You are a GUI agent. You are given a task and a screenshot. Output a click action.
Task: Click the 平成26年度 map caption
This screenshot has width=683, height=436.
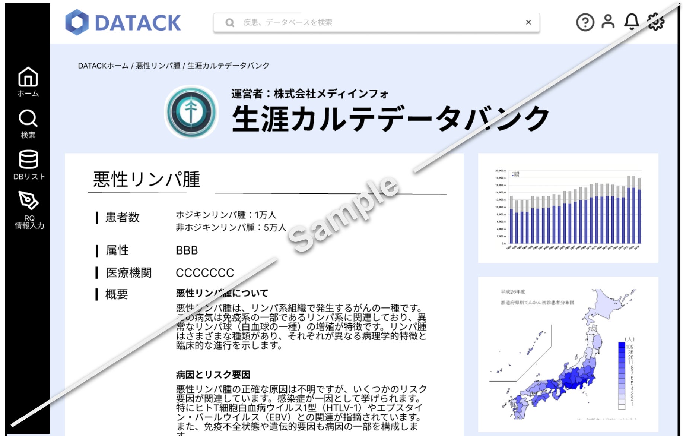click(x=513, y=292)
